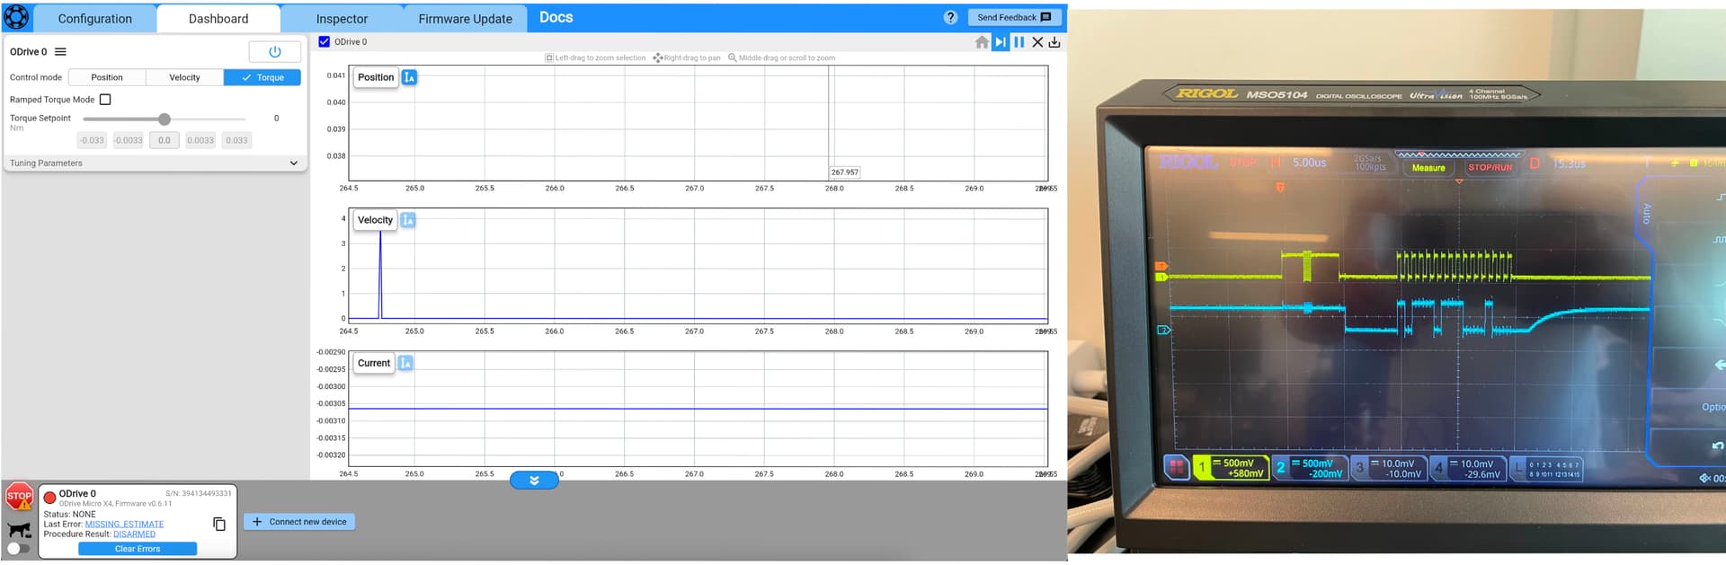Click the 'Status: NONE' text

[69, 515]
